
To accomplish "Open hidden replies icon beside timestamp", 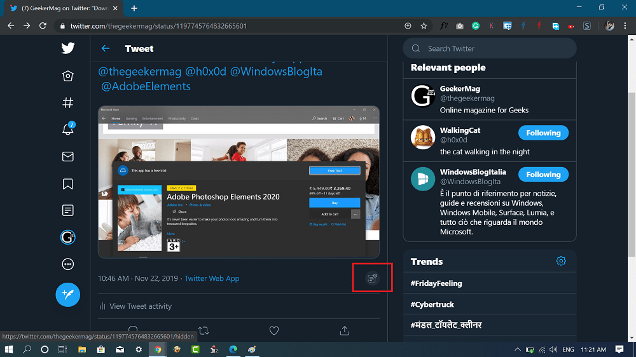I will [372, 278].
